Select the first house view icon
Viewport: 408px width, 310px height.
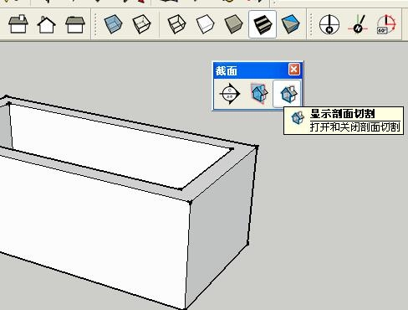(x=18, y=24)
